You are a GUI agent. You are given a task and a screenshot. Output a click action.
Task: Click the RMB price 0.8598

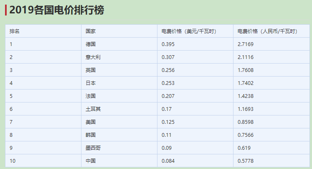click(246, 122)
